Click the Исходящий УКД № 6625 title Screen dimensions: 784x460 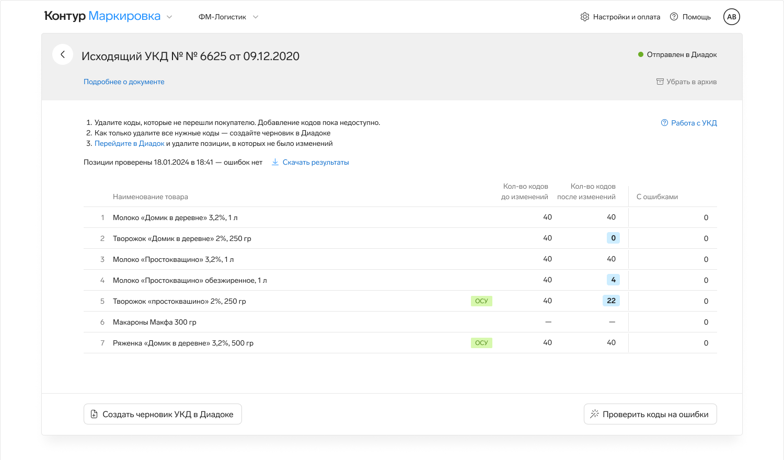point(190,56)
